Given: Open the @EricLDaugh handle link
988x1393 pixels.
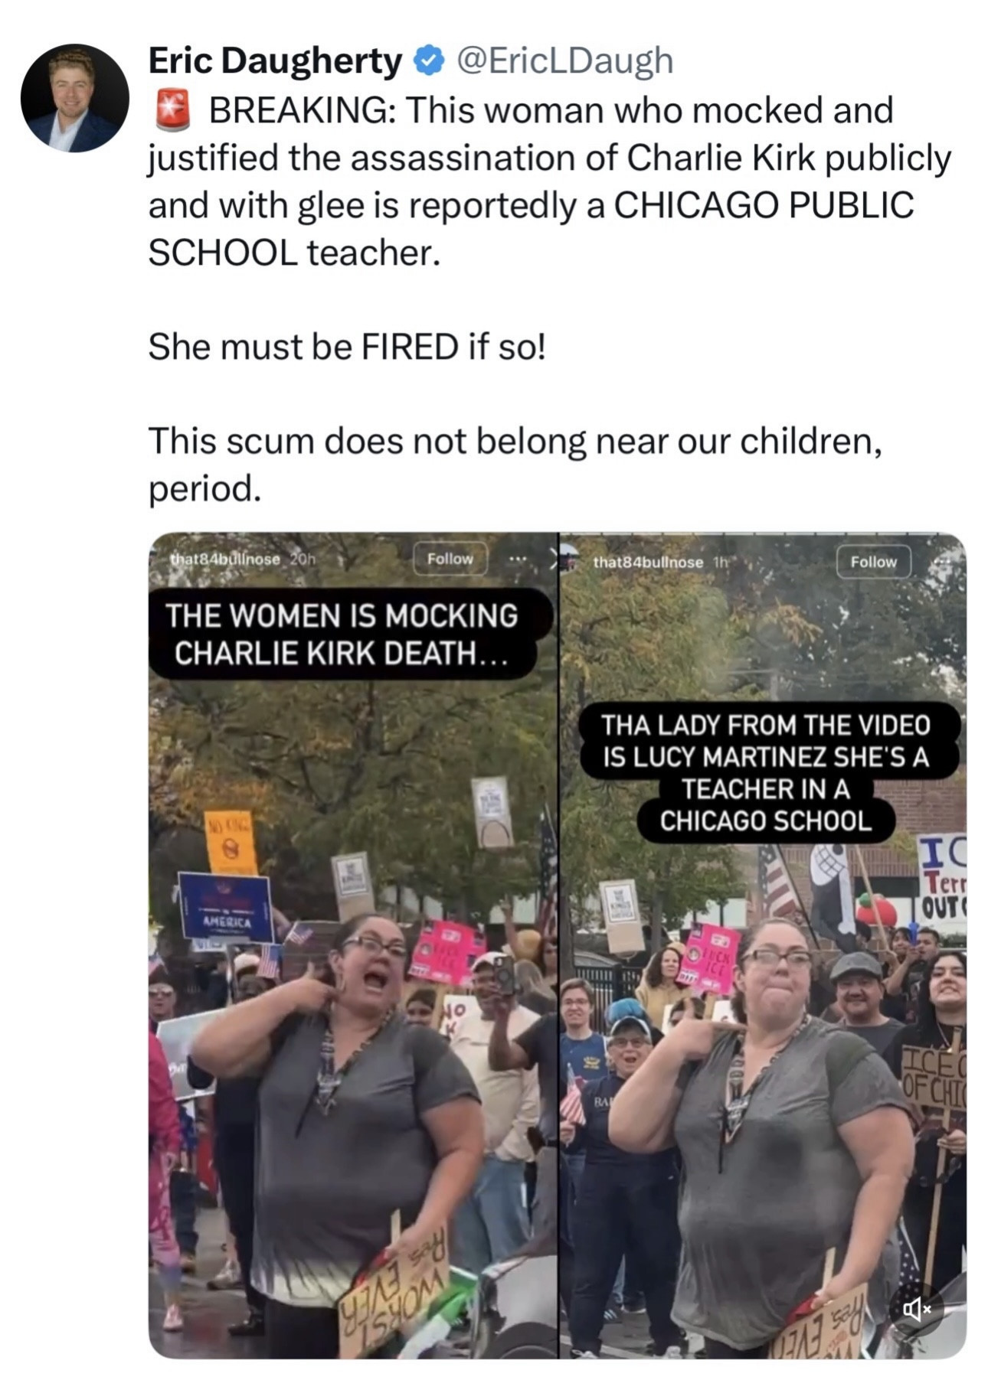Looking at the screenshot, I should 565,61.
